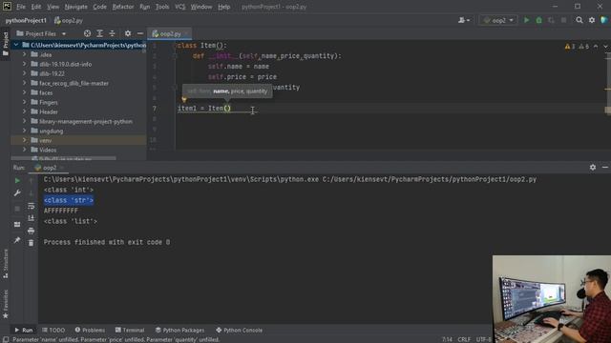The height and width of the screenshot is (343, 611).
Task: Expand the .idea folder
Action: tap(25, 54)
